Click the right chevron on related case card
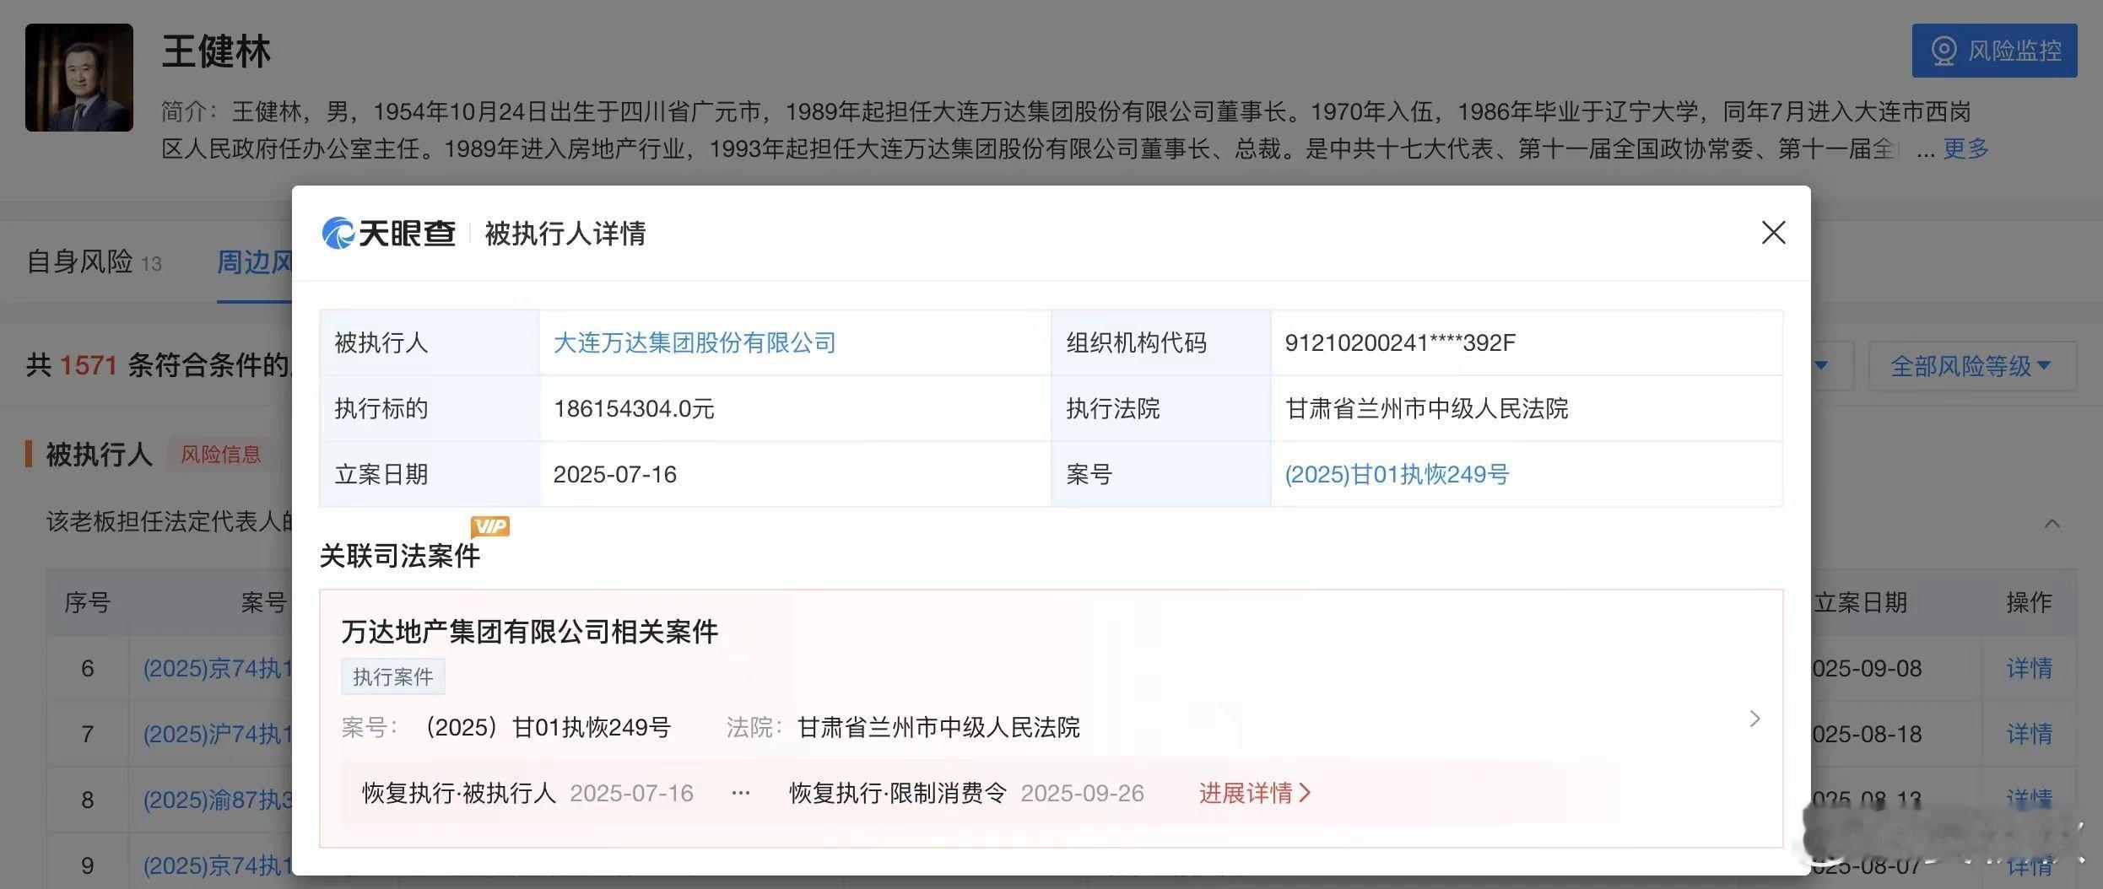Image resolution: width=2103 pixels, height=889 pixels. [1754, 719]
